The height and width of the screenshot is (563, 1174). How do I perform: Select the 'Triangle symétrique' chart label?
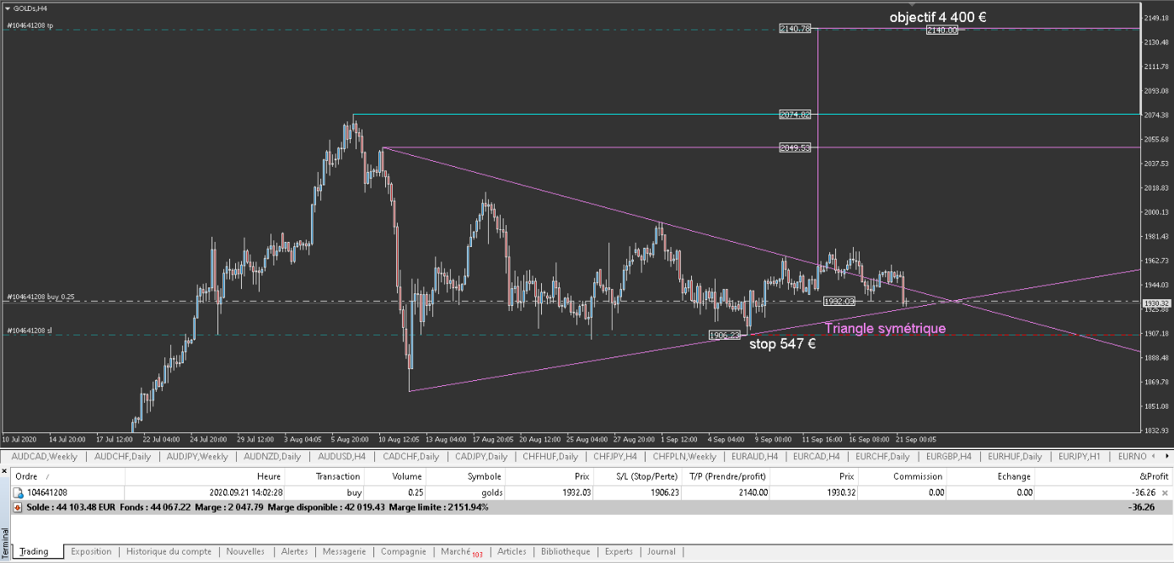click(884, 329)
